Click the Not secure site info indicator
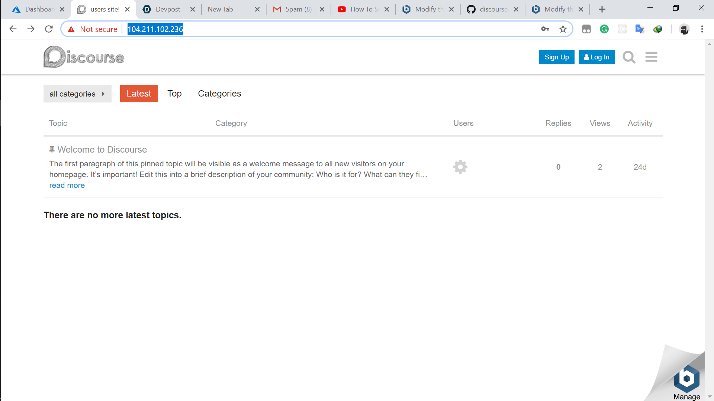714x401 pixels. pos(93,29)
